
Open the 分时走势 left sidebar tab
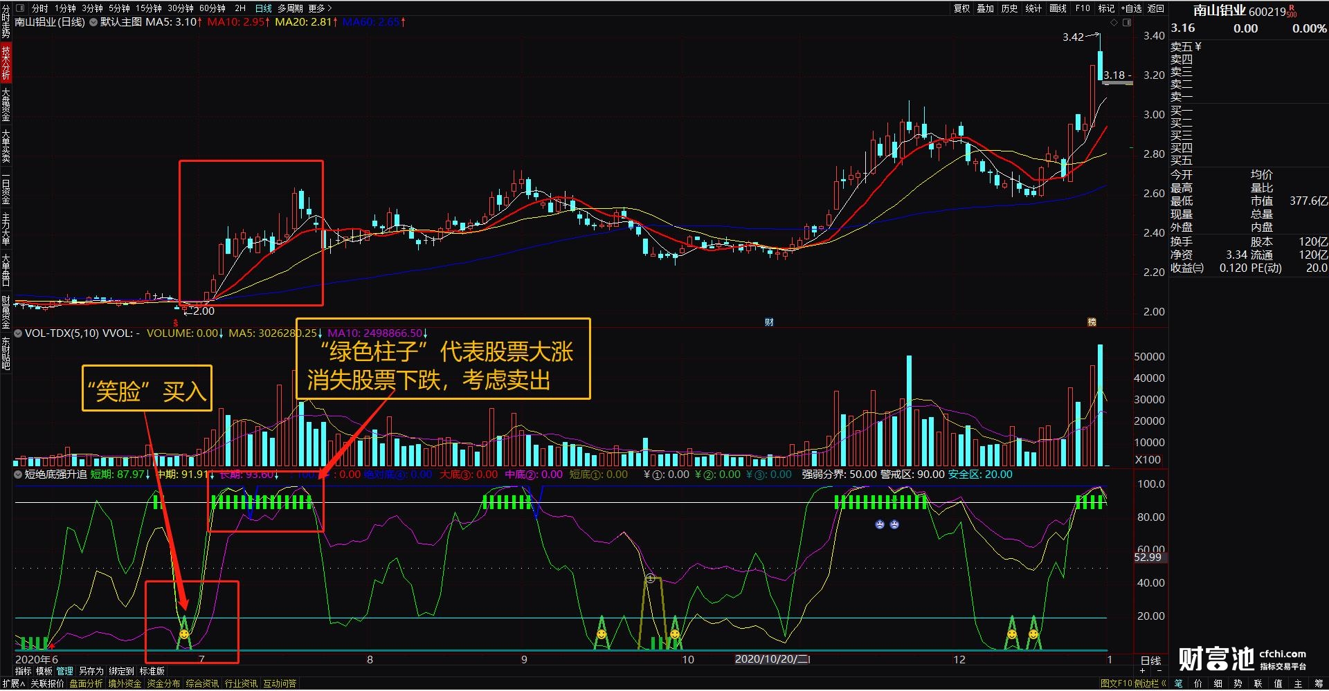[x=6, y=21]
